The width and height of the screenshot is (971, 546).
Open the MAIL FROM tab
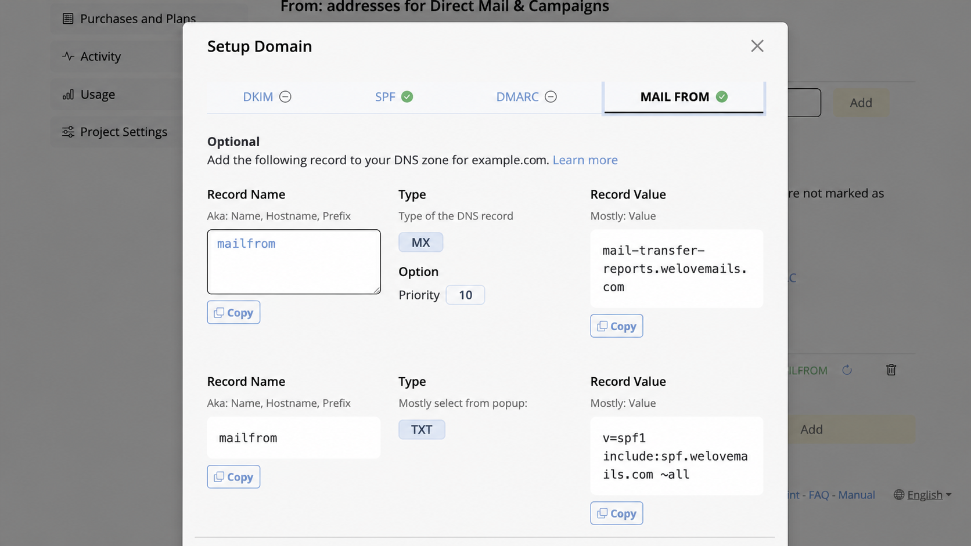click(x=684, y=97)
